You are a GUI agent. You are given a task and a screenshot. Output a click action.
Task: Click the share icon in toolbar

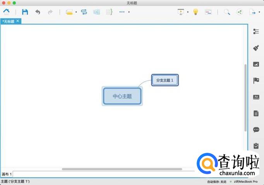pos(239,12)
